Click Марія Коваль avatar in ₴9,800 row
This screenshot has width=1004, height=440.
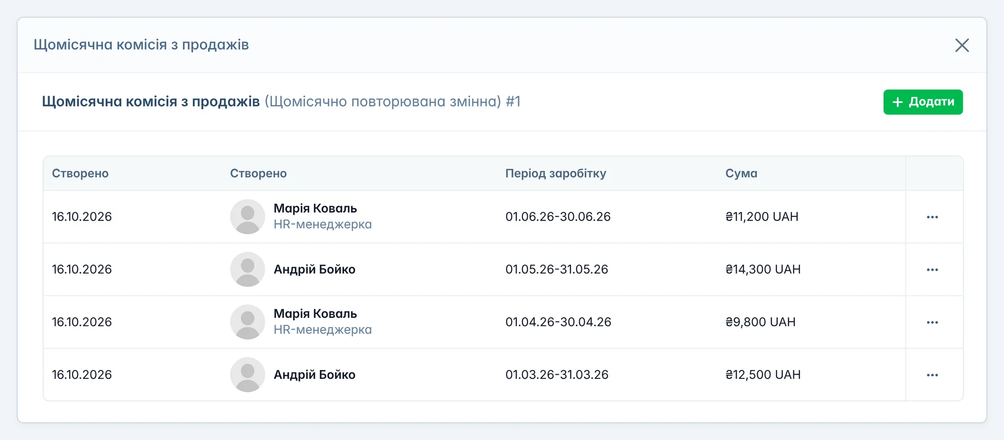point(247,322)
